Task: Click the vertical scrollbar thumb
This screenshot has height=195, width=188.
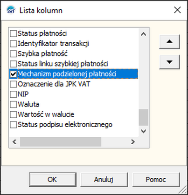Action: pos(143,117)
